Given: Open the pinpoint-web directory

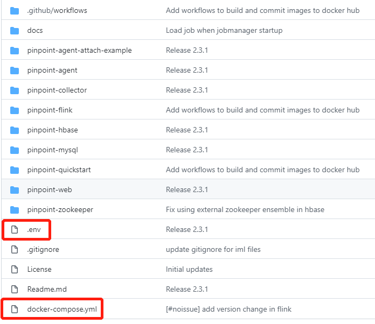Looking at the screenshot, I should click(x=49, y=190).
